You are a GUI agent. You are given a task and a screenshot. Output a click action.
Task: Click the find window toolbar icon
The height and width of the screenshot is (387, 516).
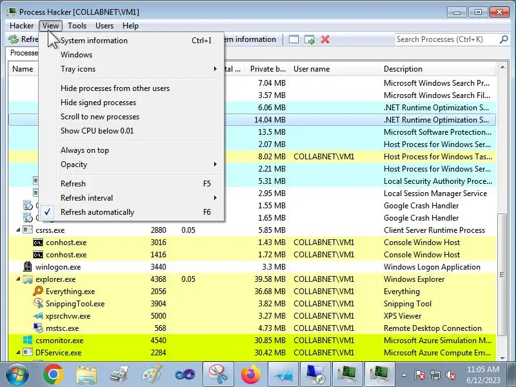(293, 39)
